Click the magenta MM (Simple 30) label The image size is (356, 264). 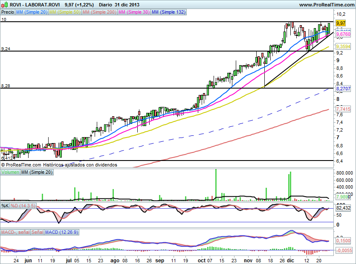click(133, 12)
